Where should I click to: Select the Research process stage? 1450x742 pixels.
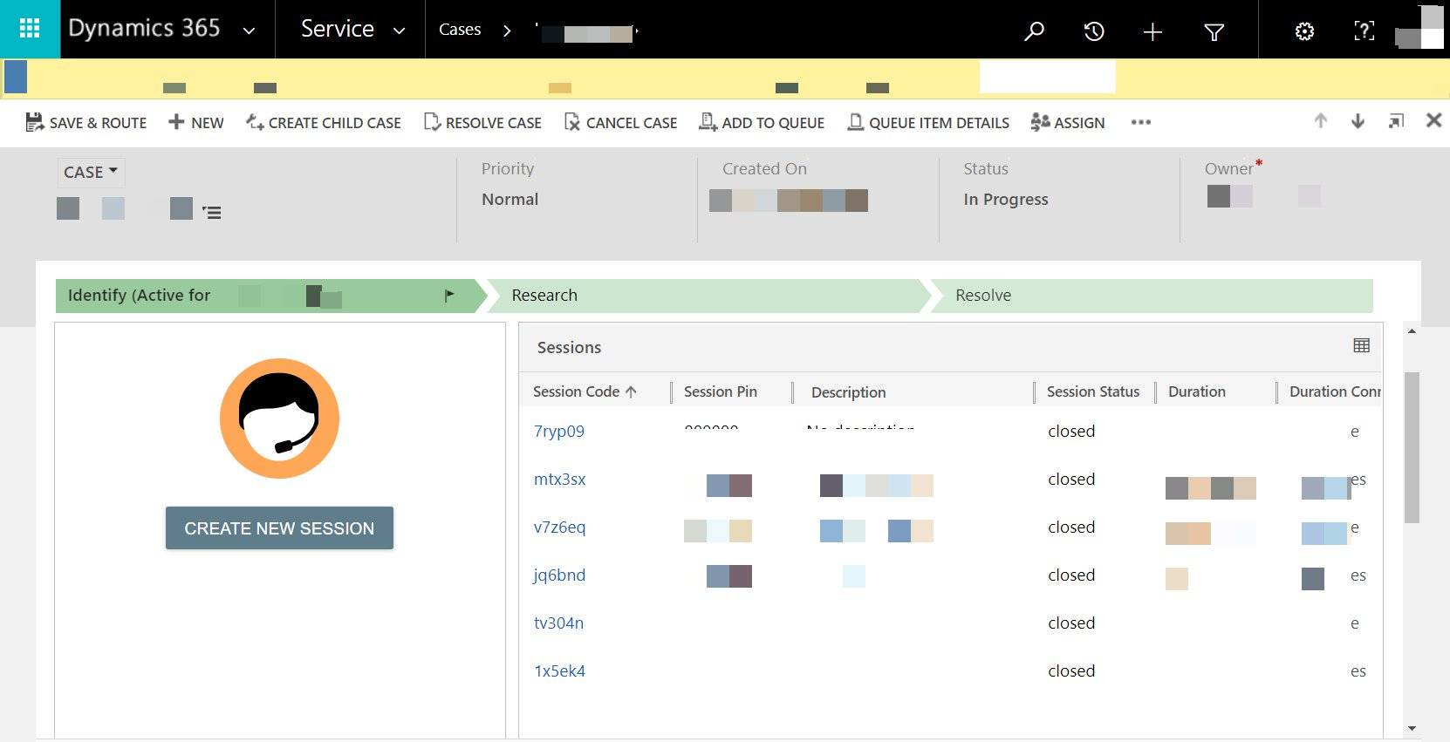coord(544,296)
